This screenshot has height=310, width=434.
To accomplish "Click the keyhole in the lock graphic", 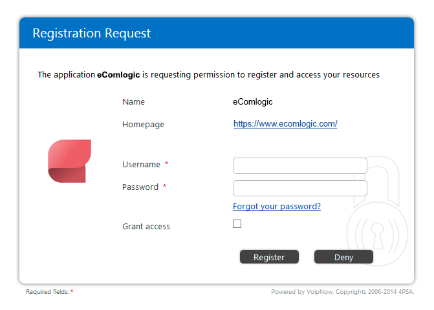I will 378,236.
